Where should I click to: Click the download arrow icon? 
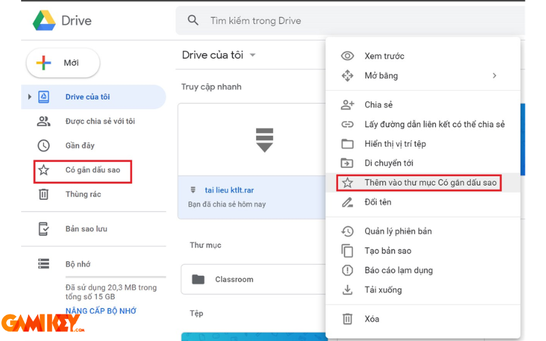tap(347, 290)
